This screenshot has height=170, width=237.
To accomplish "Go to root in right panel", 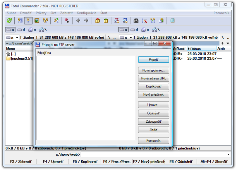I will [x=223, y=38].
